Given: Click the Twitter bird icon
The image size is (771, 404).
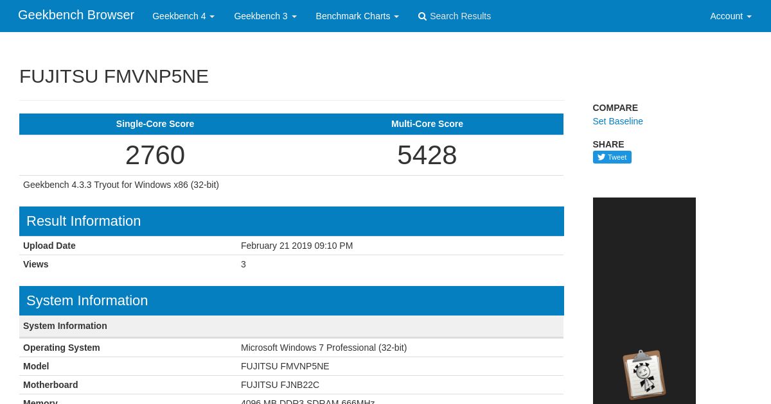Looking at the screenshot, I should (x=601, y=157).
